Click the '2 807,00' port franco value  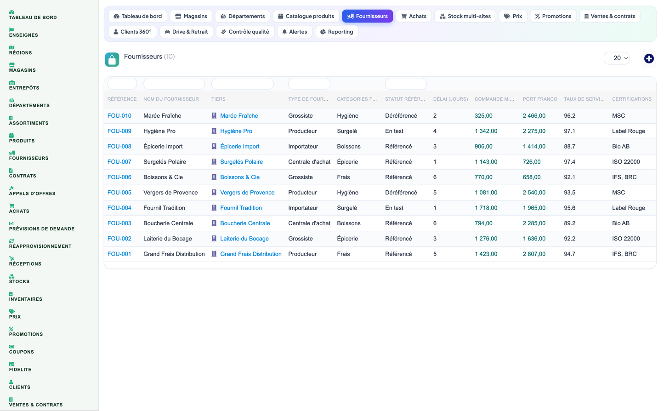tap(534, 254)
